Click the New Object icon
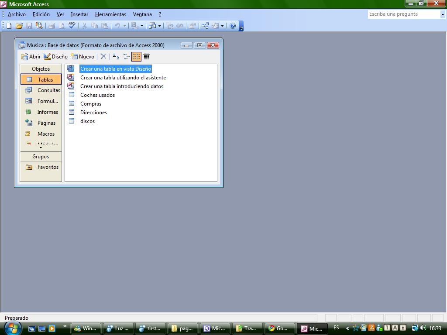 pyautogui.click(x=216, y=26)
